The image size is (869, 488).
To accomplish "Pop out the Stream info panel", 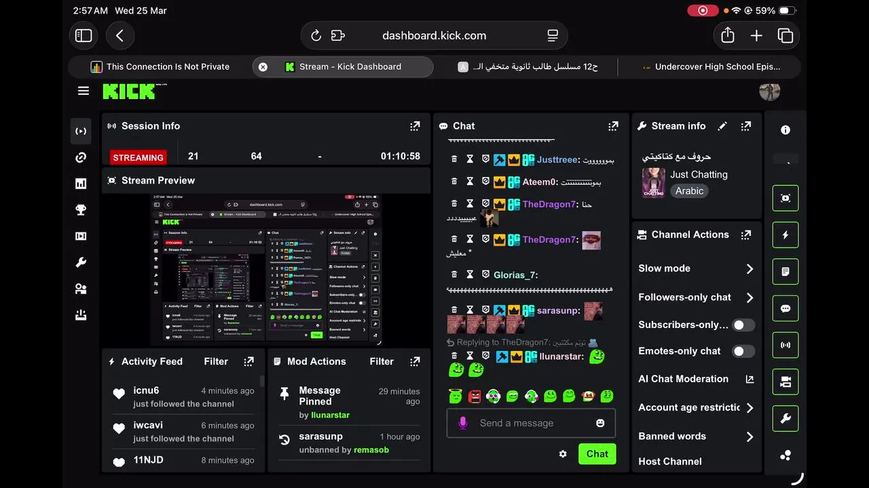I will (x=745, y=126).
